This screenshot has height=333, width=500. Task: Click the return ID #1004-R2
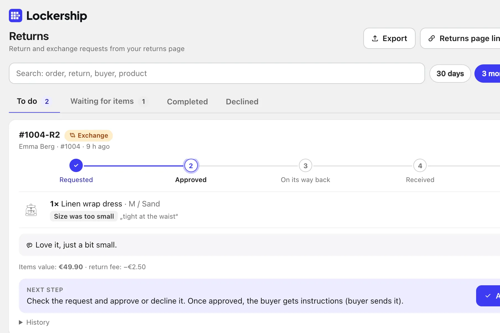(39, 135)
